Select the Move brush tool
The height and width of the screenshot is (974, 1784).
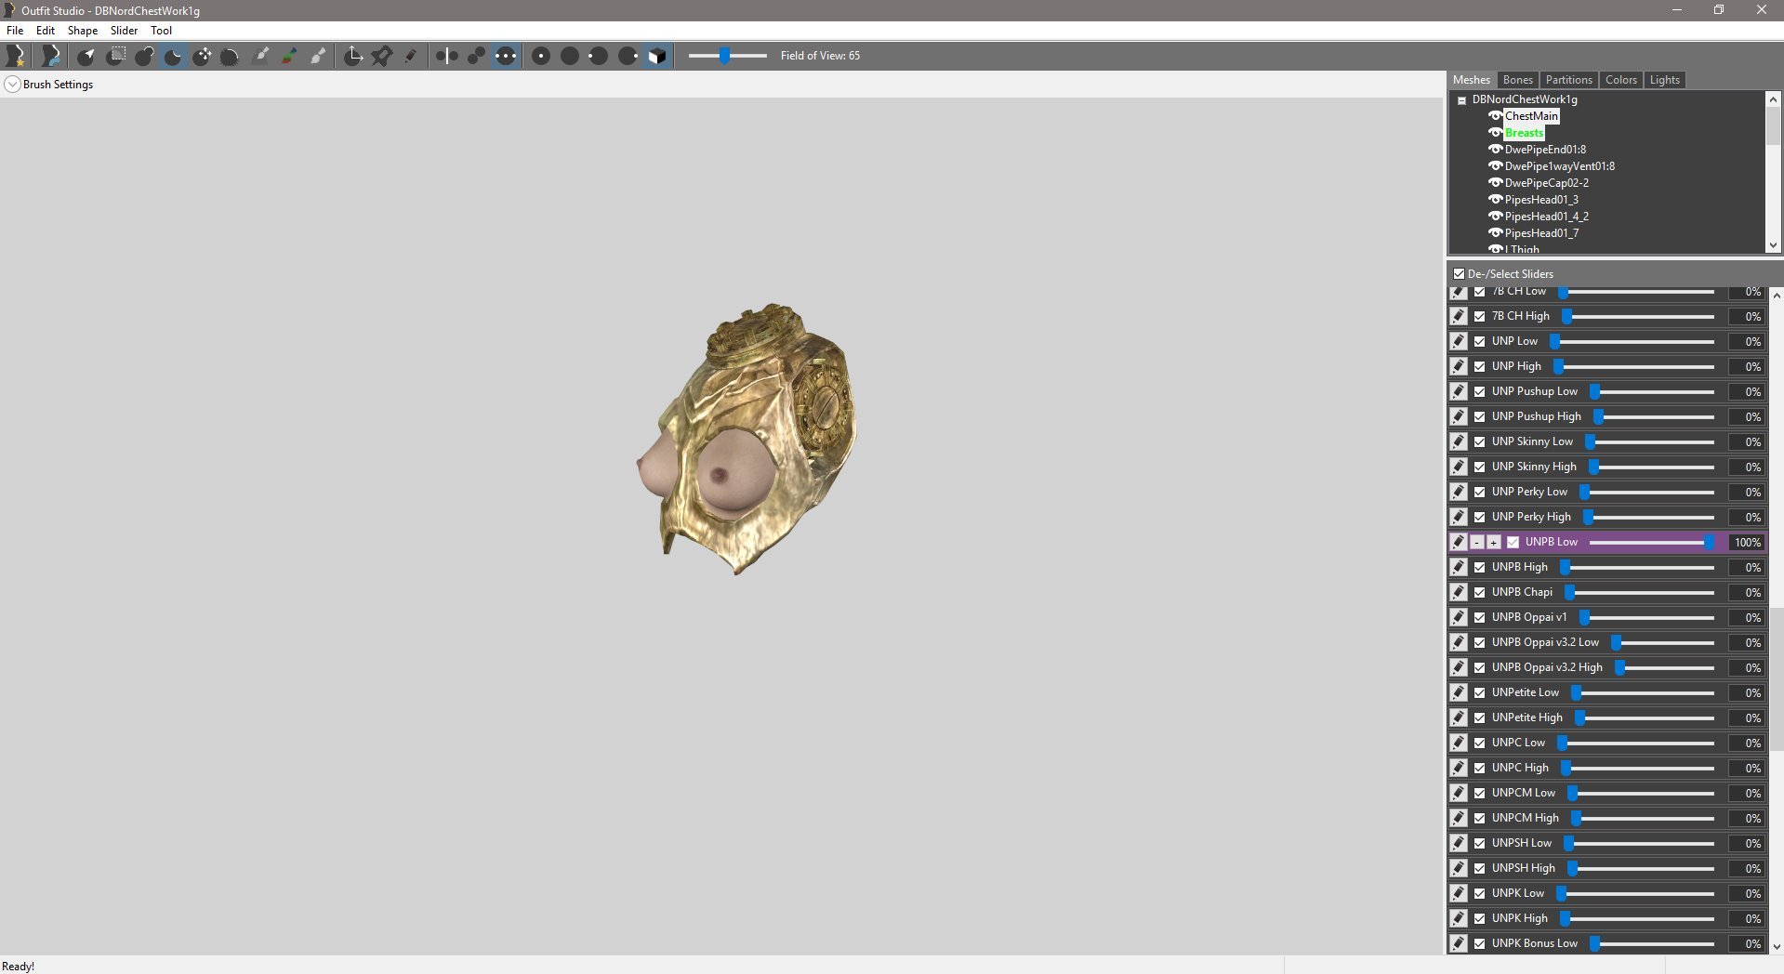202,57
